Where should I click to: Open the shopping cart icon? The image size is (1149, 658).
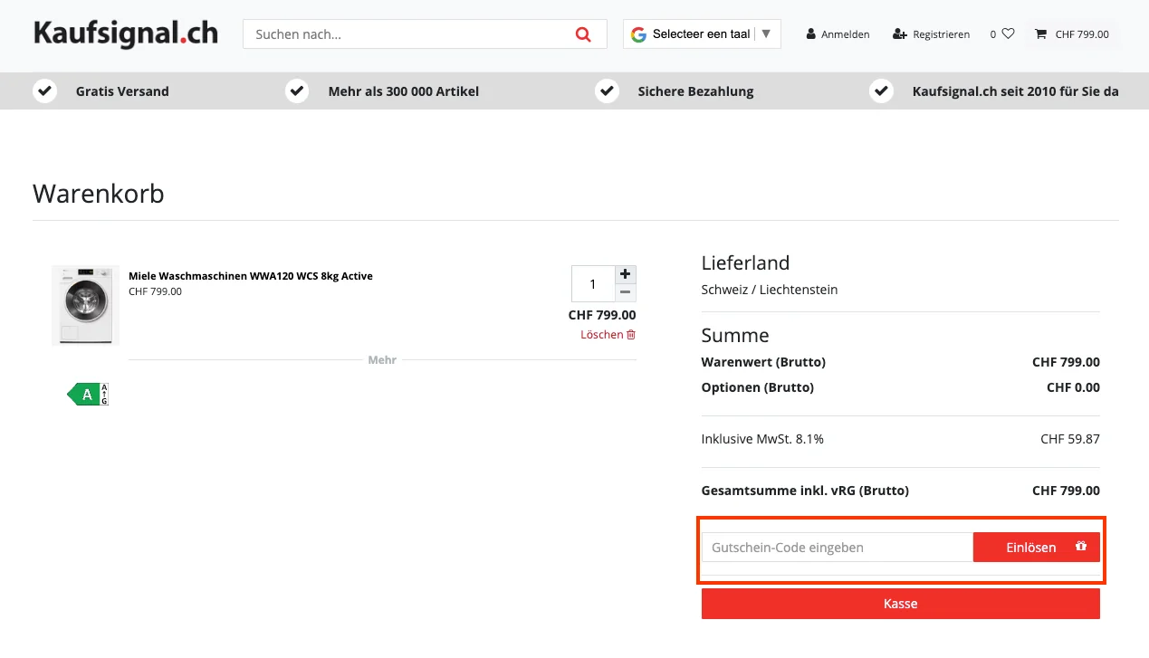pyautogui.click(x=1039, y=34)
